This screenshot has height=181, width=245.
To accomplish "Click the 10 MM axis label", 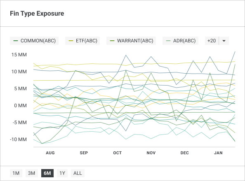I will pyautogui.click(x=19, y=72).
